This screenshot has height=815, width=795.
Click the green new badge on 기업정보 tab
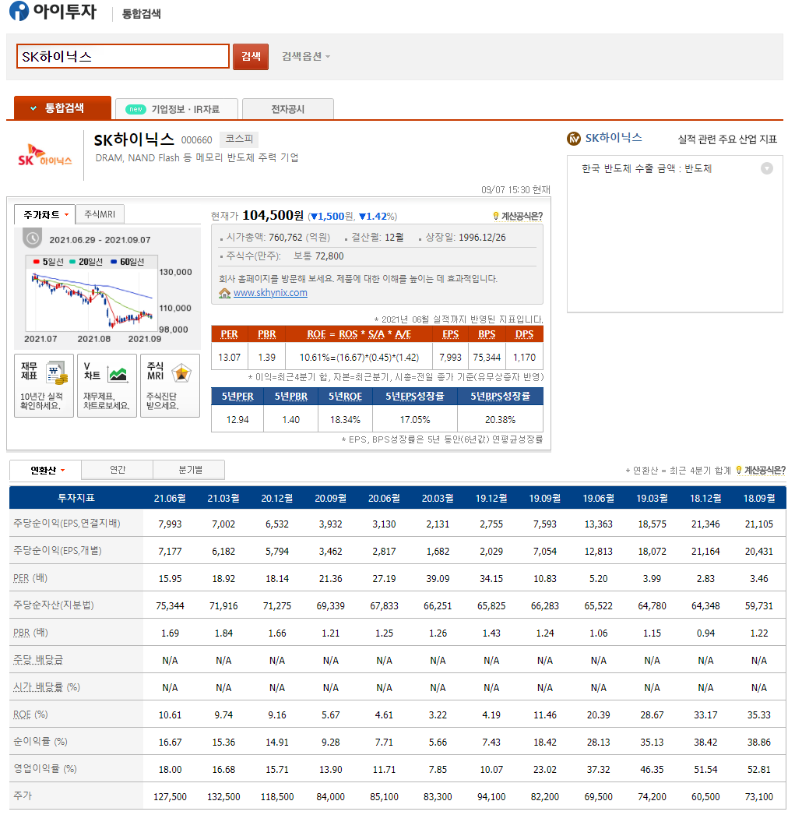[135, 109]
